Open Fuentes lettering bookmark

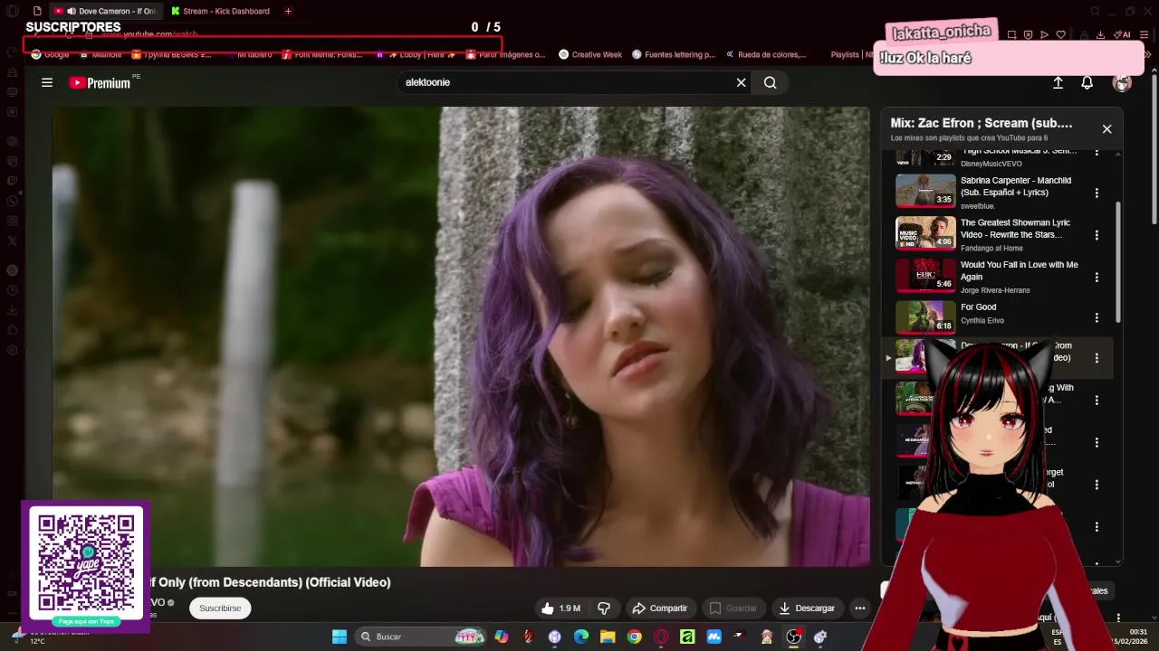point(674,54)
